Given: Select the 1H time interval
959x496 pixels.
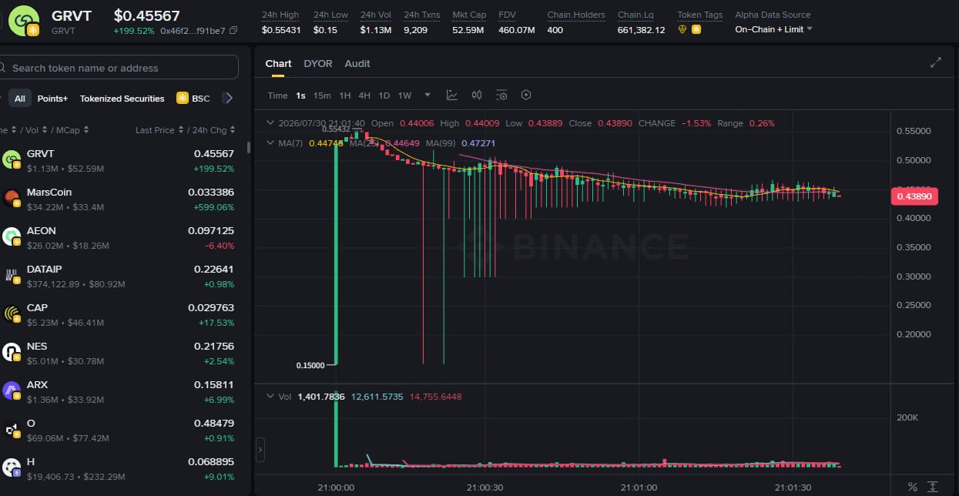Looking at the screenshot, I should [345, 96].
